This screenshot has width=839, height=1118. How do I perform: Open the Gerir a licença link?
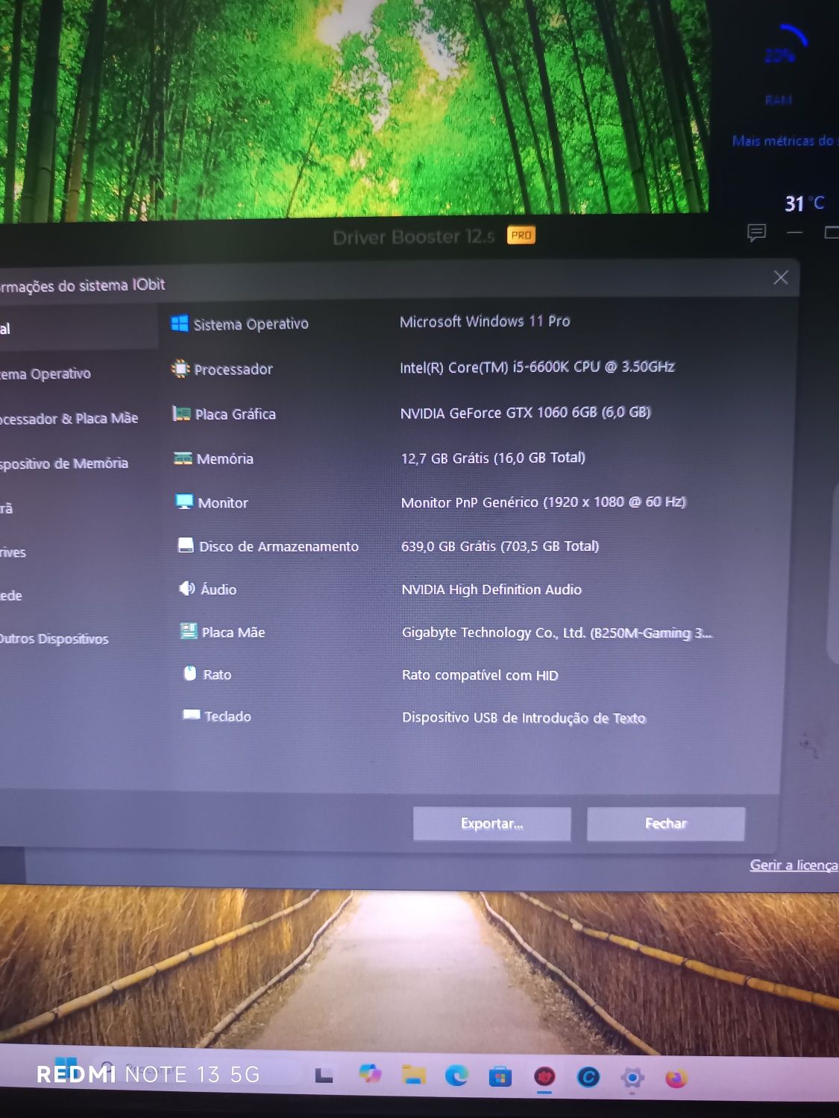pos(794,865)
